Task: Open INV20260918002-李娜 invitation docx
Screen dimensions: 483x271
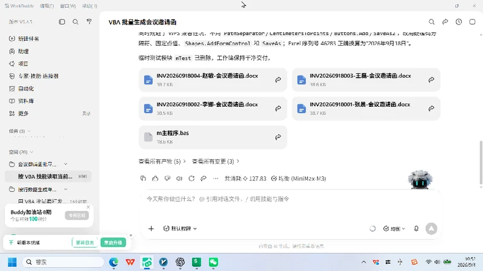Action: point(213,109)
